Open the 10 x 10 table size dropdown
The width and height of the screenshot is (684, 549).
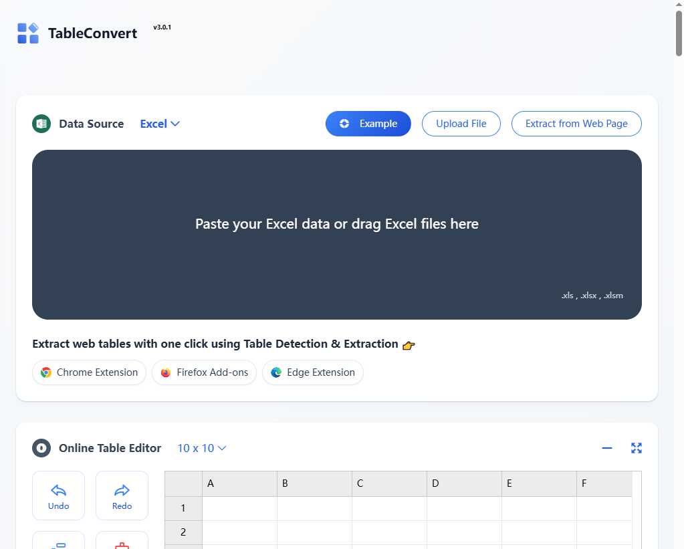(201, 448)
